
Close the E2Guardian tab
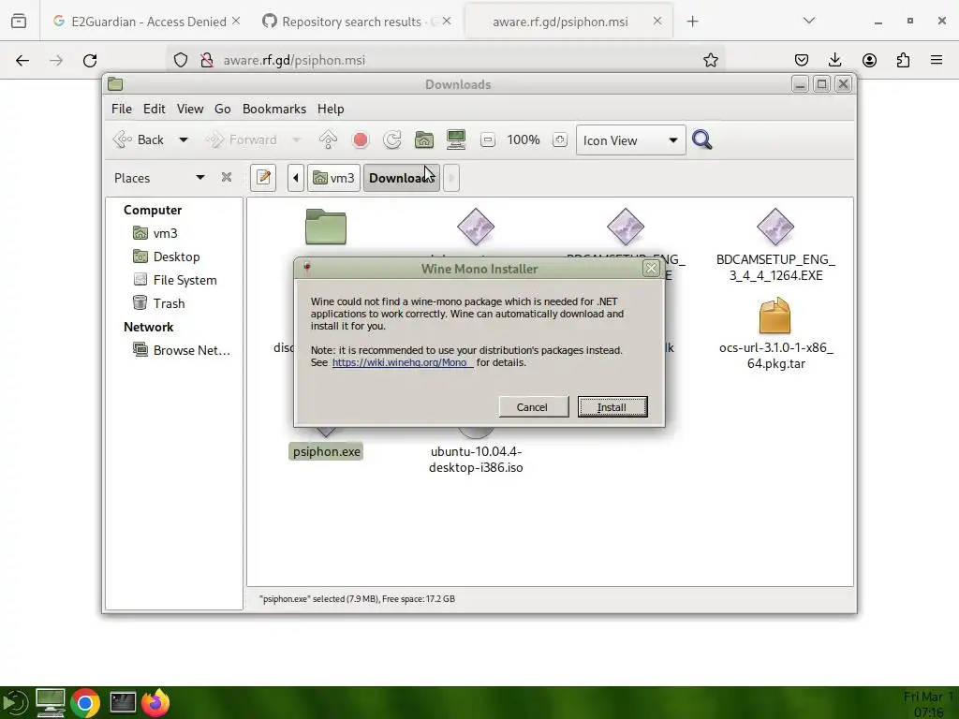point(236,21)
